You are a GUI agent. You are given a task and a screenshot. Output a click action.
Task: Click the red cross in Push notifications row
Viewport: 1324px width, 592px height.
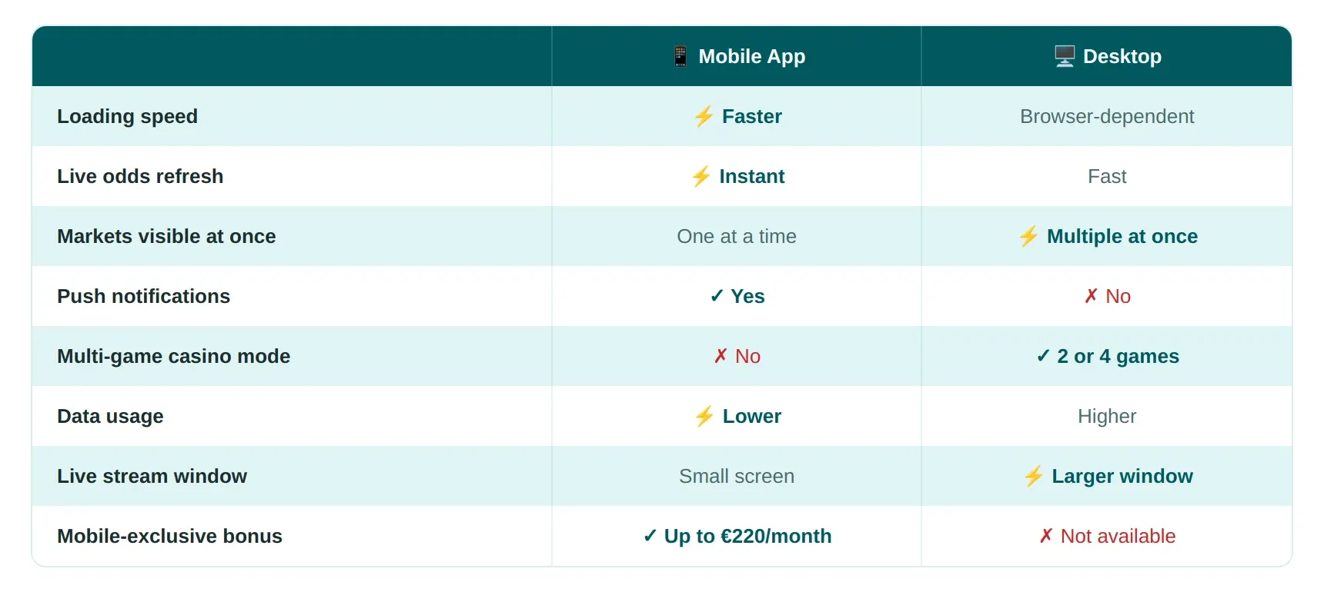pos(1091,296)
